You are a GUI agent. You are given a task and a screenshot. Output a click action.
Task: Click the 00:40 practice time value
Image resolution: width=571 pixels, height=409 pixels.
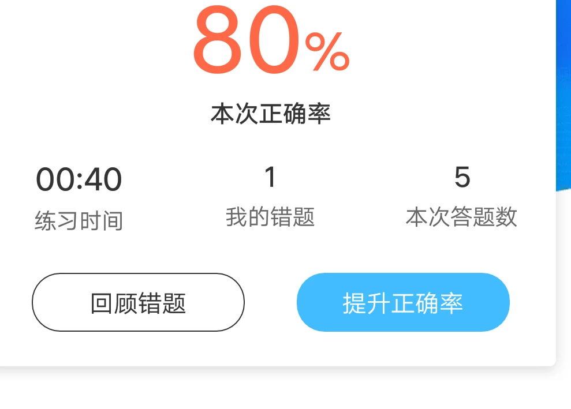click(79, 179)
